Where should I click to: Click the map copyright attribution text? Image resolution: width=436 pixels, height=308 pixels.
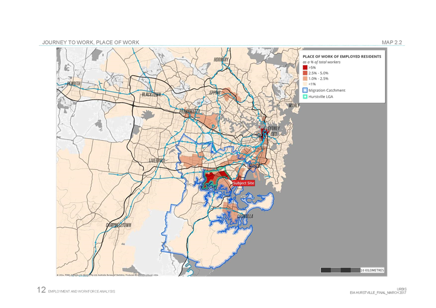tap(107, 275)
